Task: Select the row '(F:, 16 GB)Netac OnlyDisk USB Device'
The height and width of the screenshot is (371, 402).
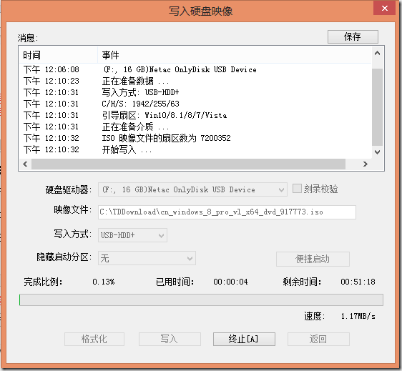Action: [x=195, y=69]
